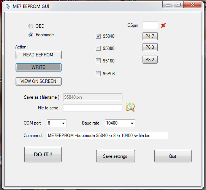Image resolution: width=206 pixels, height=190 pixels.
Task: Click the 'Save as ( filename )' label
Action: click(x=42, y=97)
